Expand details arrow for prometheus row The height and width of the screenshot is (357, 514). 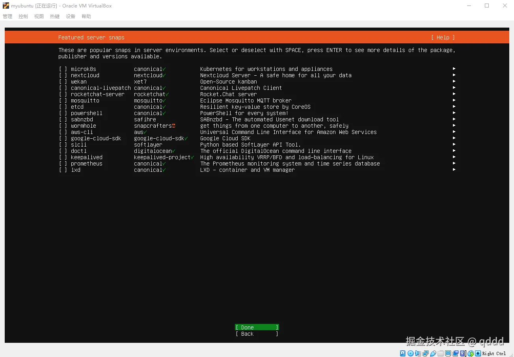pos(454,163)
